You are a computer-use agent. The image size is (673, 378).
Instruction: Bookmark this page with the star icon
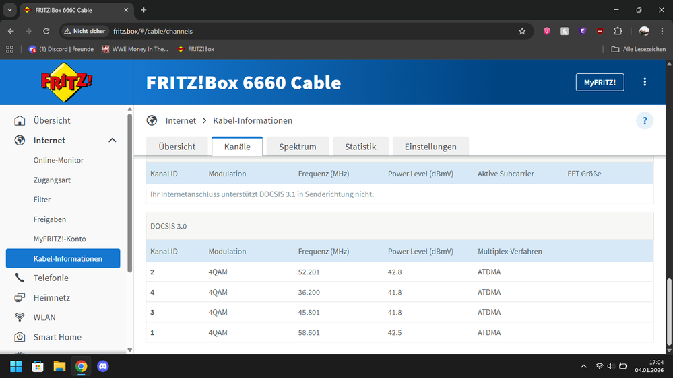point(522,31)
